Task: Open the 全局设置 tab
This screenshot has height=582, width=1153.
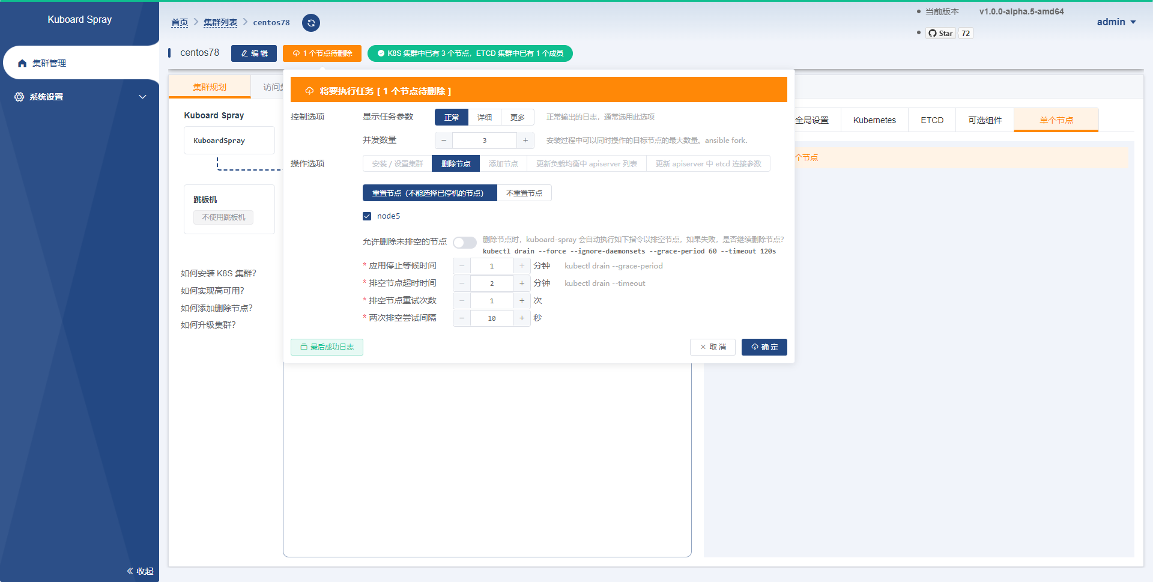Action: pos(812,120)
